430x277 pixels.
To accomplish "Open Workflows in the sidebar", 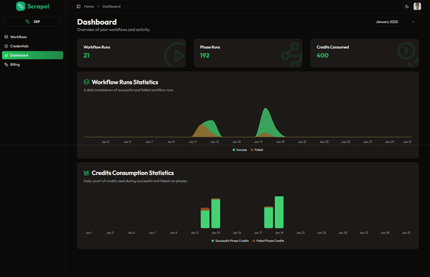I will [33, 37].
